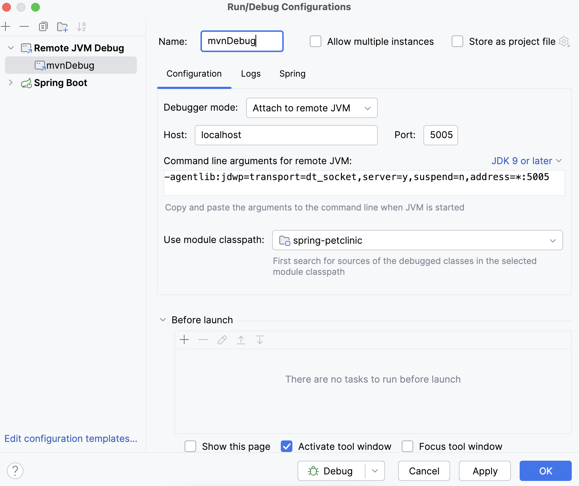Edit the selected before-launch task
Image resolution: width=579 pixels, height=486 pixels.
(222, 340)
